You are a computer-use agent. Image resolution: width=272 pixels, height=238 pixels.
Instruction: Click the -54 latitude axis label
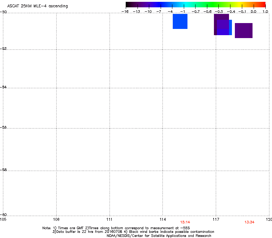coord(3,87)
